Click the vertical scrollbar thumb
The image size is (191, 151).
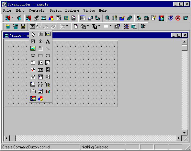[x=185, y=48]
